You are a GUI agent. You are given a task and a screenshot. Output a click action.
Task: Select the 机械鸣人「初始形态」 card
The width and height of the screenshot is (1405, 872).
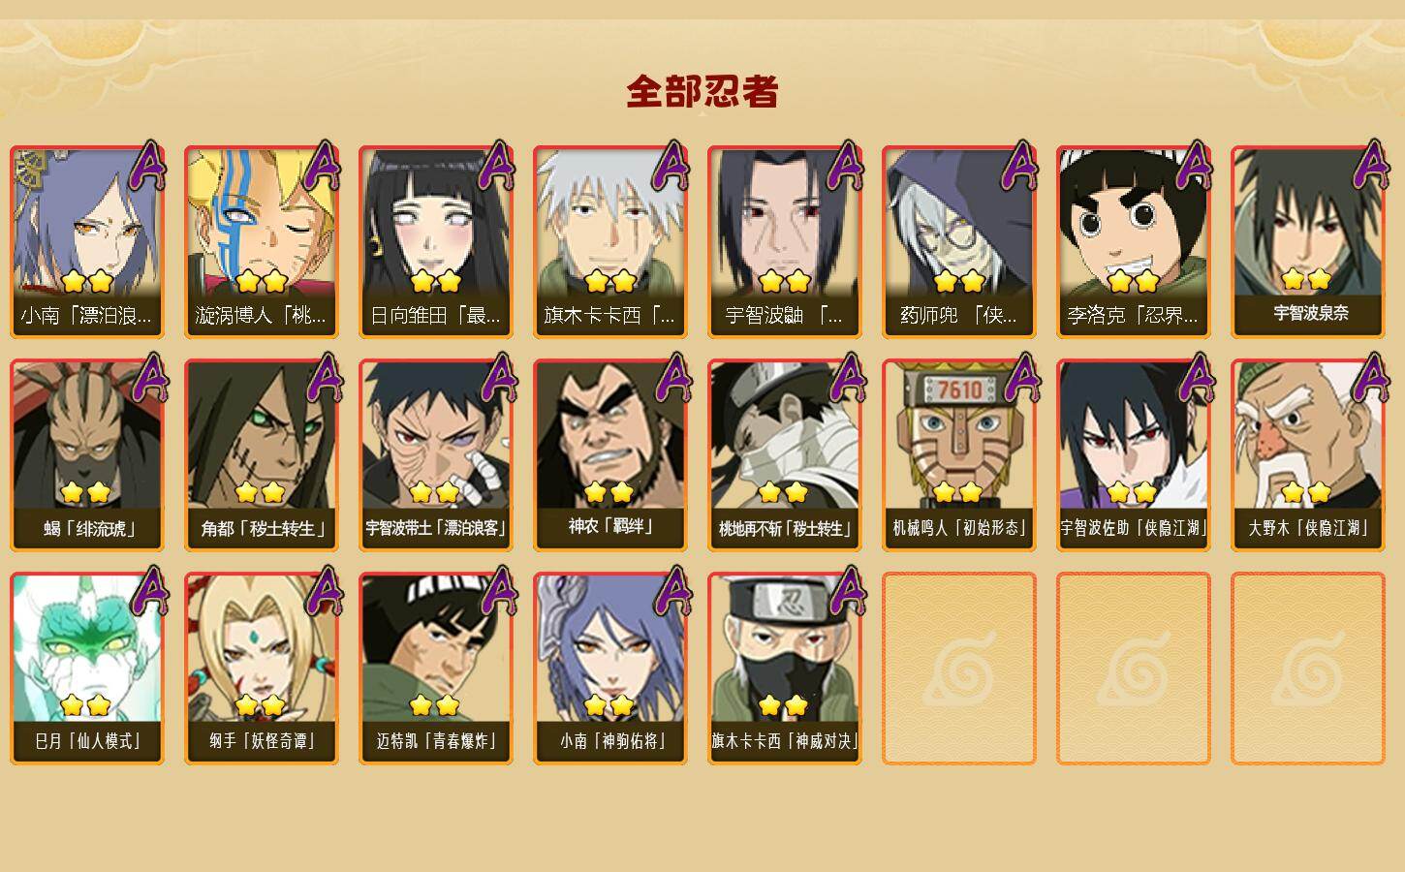click(959, 454)
